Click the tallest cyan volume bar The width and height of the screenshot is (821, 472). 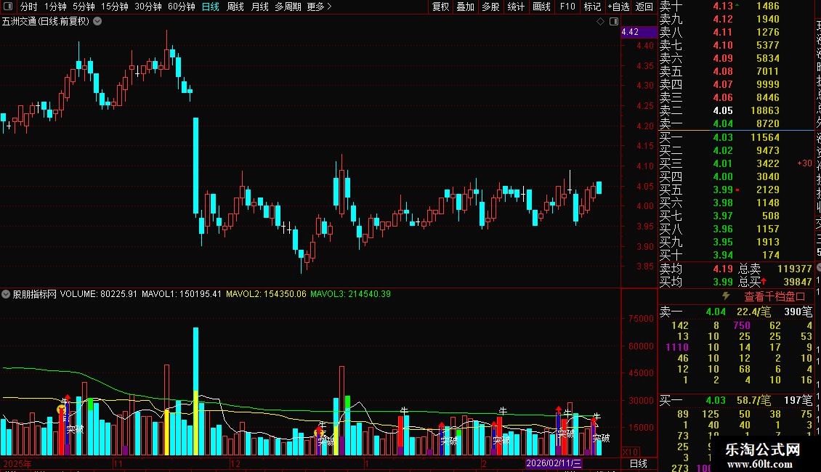tap(196, 391)
